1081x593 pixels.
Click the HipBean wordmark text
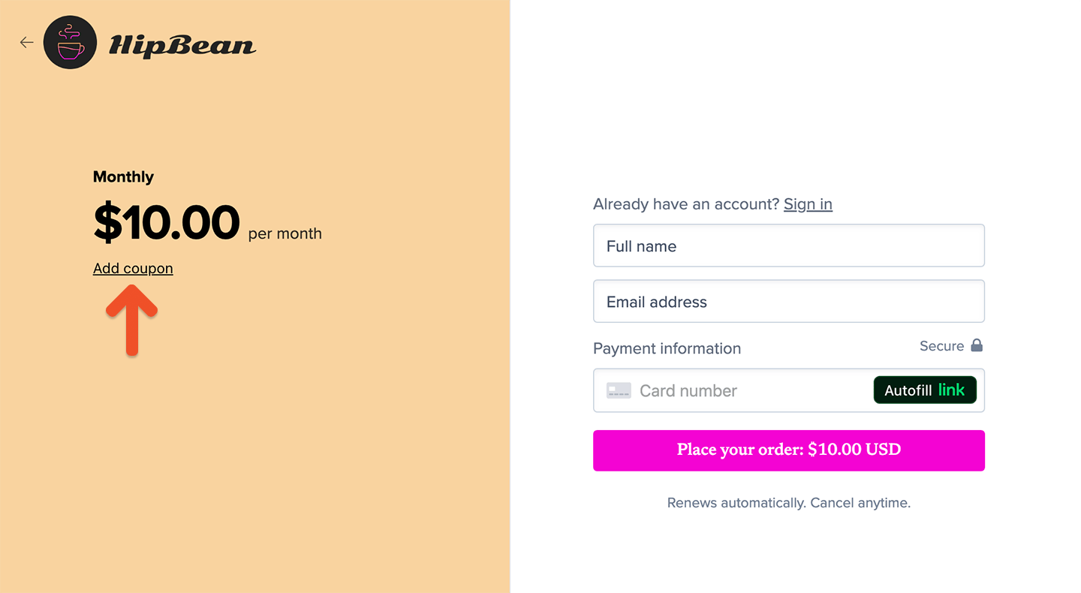[x=182, y=46]
